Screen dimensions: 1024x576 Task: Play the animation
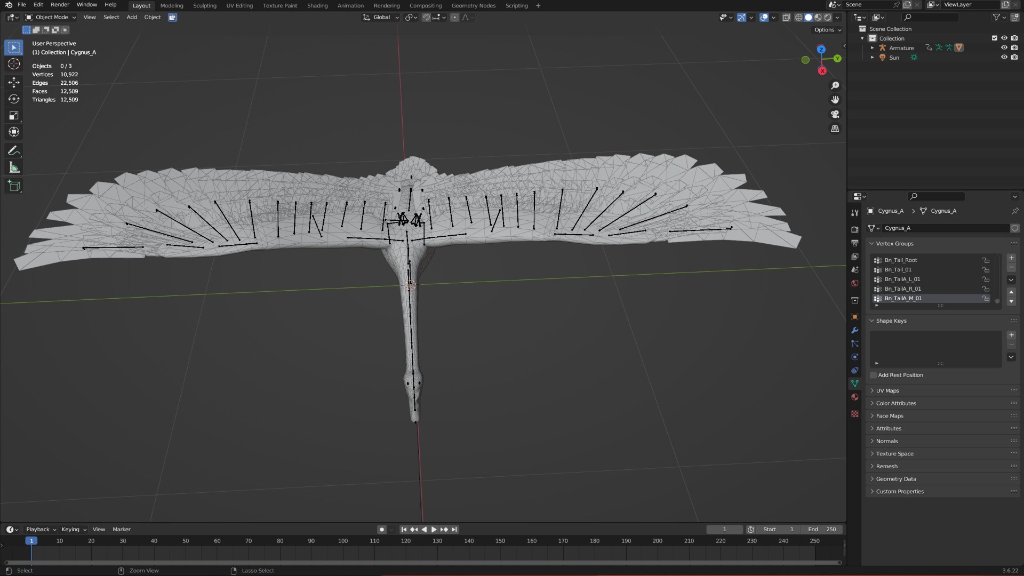click(434, 530)
